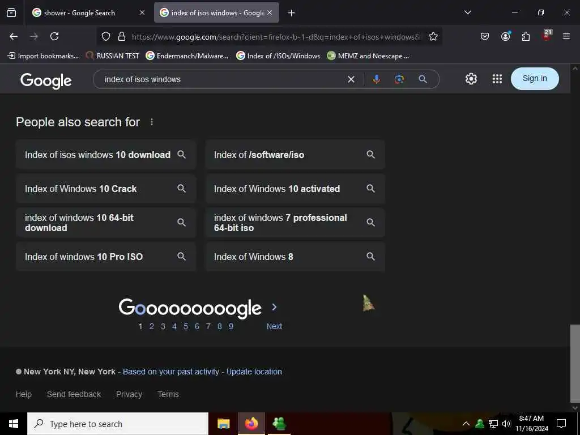This screenshot has width=580, height=435.
Task: Reload the current page
Action: pos(54,36)
